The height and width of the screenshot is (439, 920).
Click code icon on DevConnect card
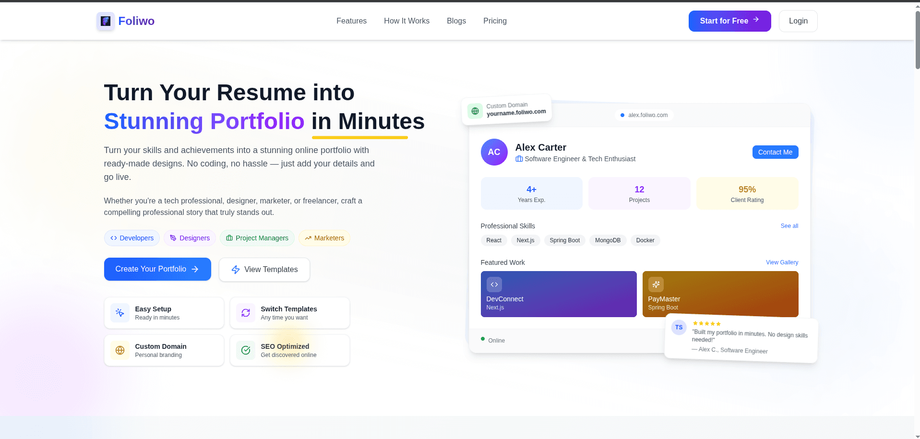494,285
